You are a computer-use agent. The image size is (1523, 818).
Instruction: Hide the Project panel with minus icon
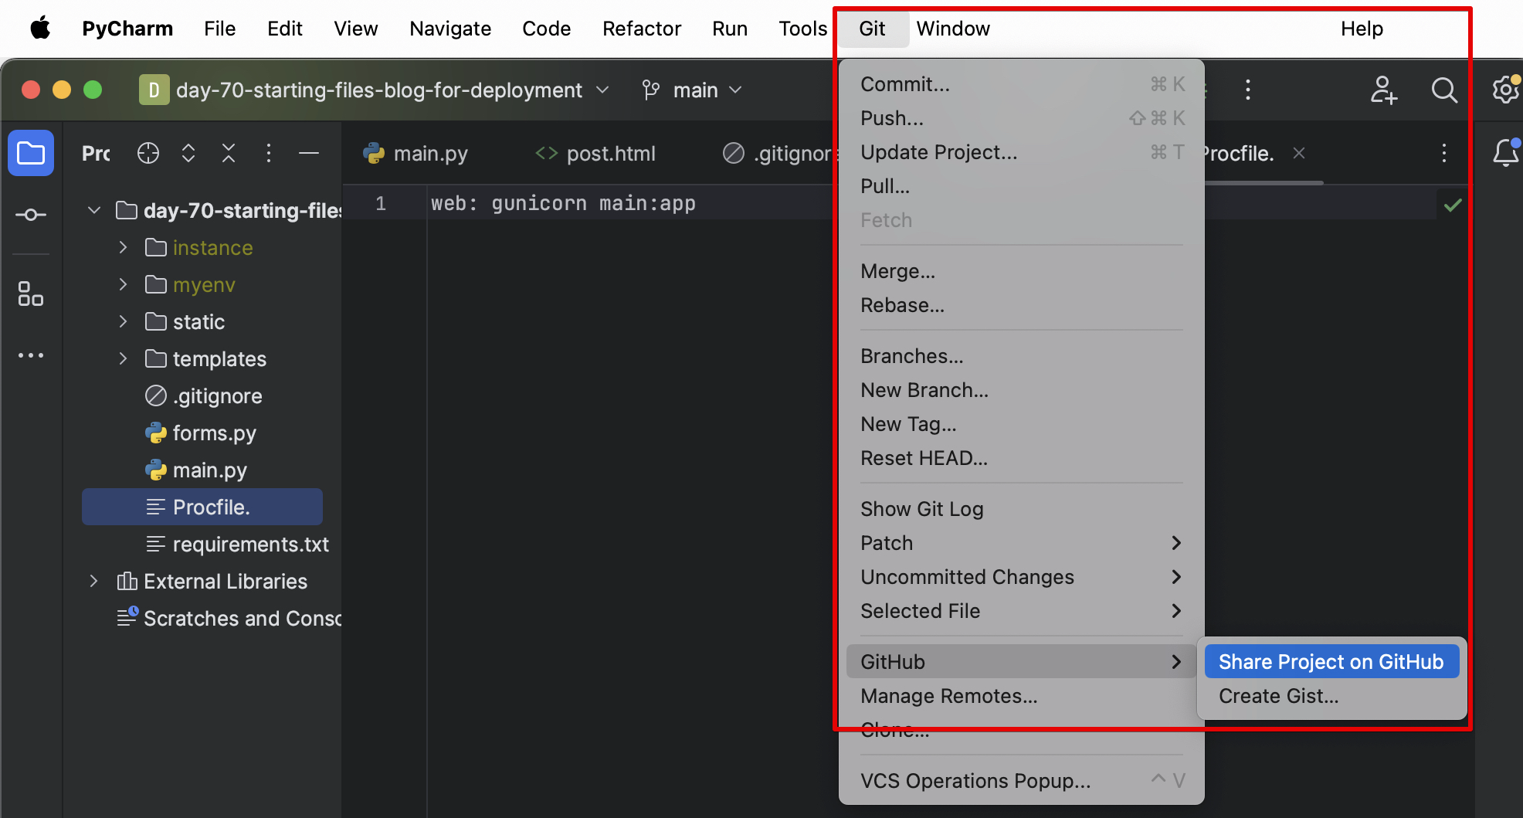click(x=309, y=153)
